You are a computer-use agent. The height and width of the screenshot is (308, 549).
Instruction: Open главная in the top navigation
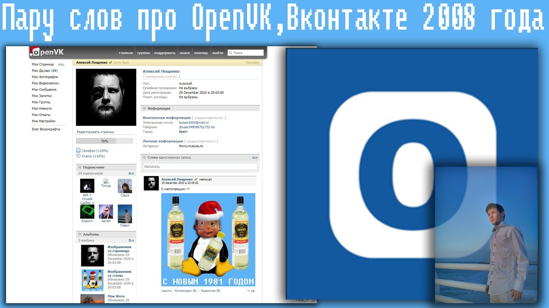tap(126, 53)
